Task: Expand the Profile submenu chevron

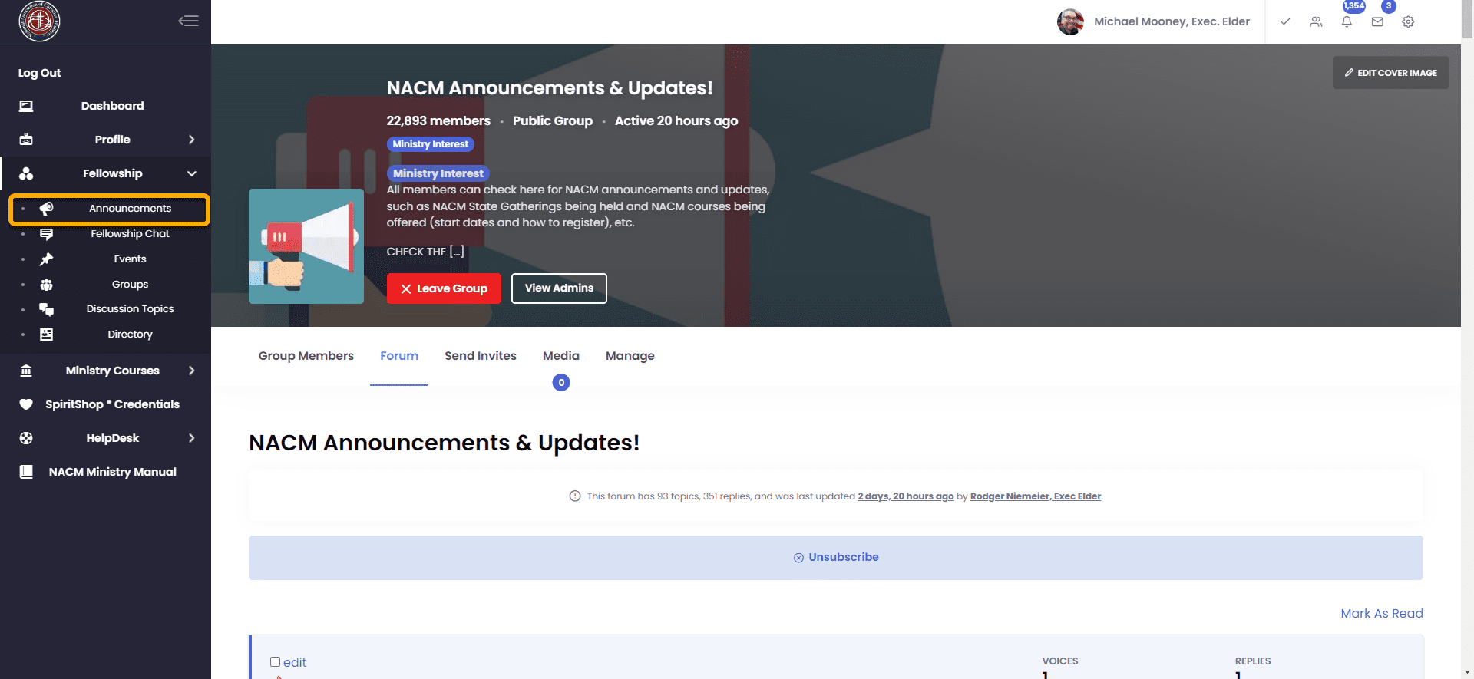Action: tap(191, 140)
